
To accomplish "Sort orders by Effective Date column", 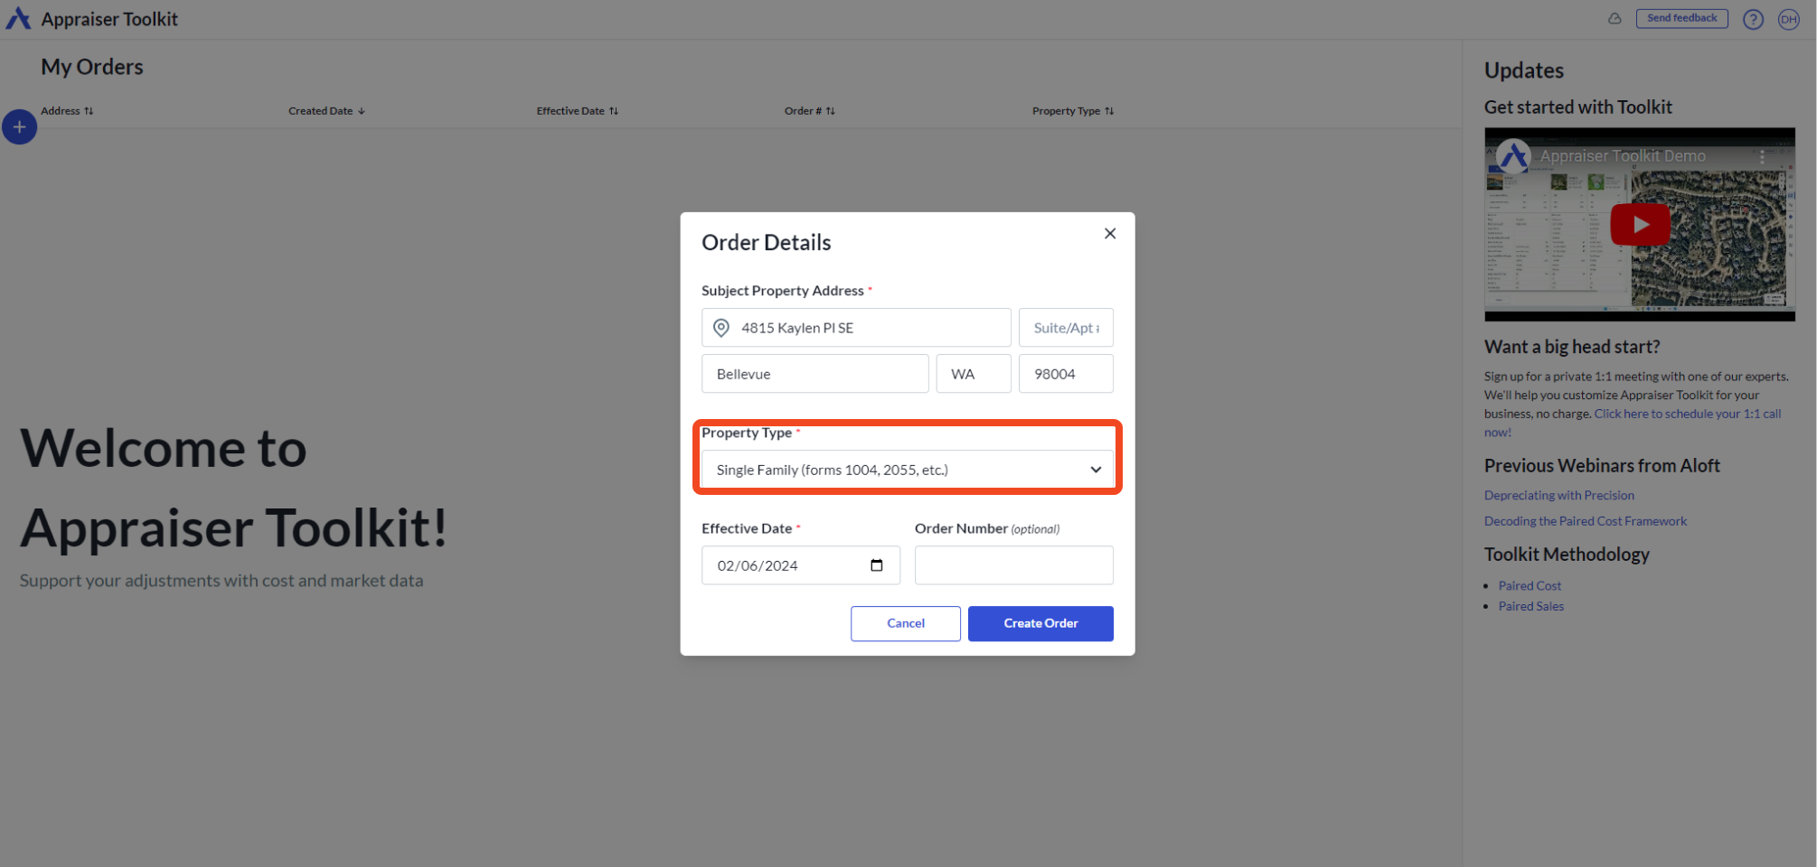I will (577, 111).
